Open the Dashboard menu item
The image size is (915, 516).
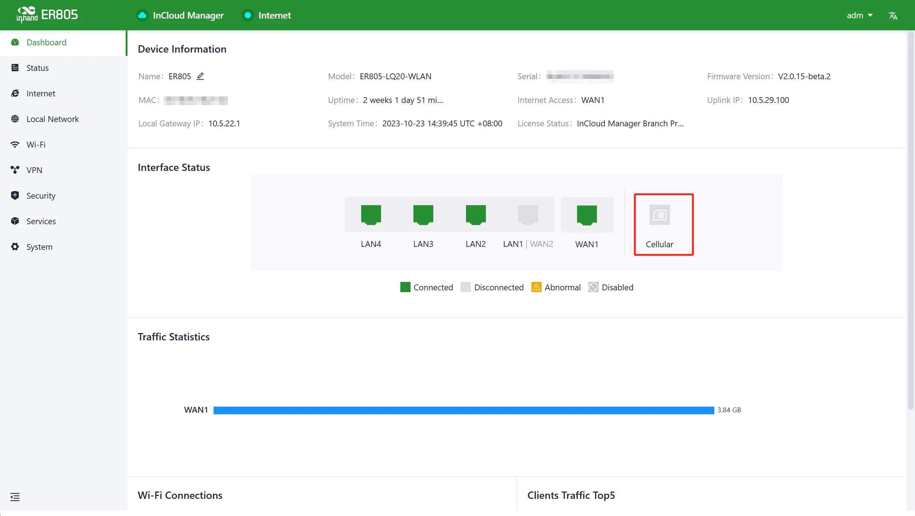[63, 42]
